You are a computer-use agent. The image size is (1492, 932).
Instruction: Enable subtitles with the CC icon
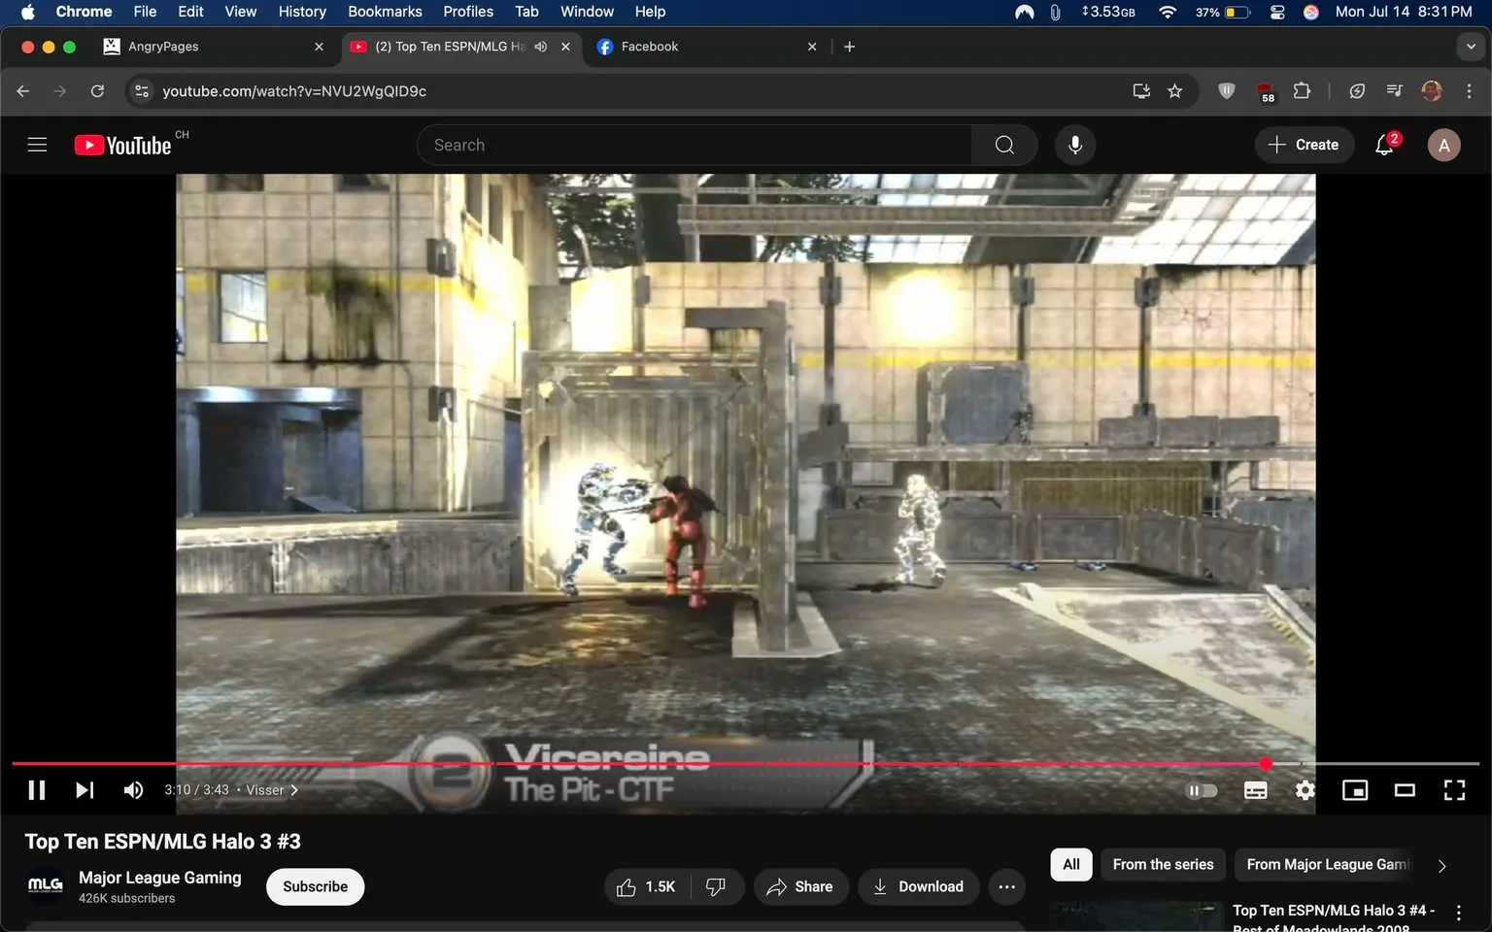click(1255, 790)
